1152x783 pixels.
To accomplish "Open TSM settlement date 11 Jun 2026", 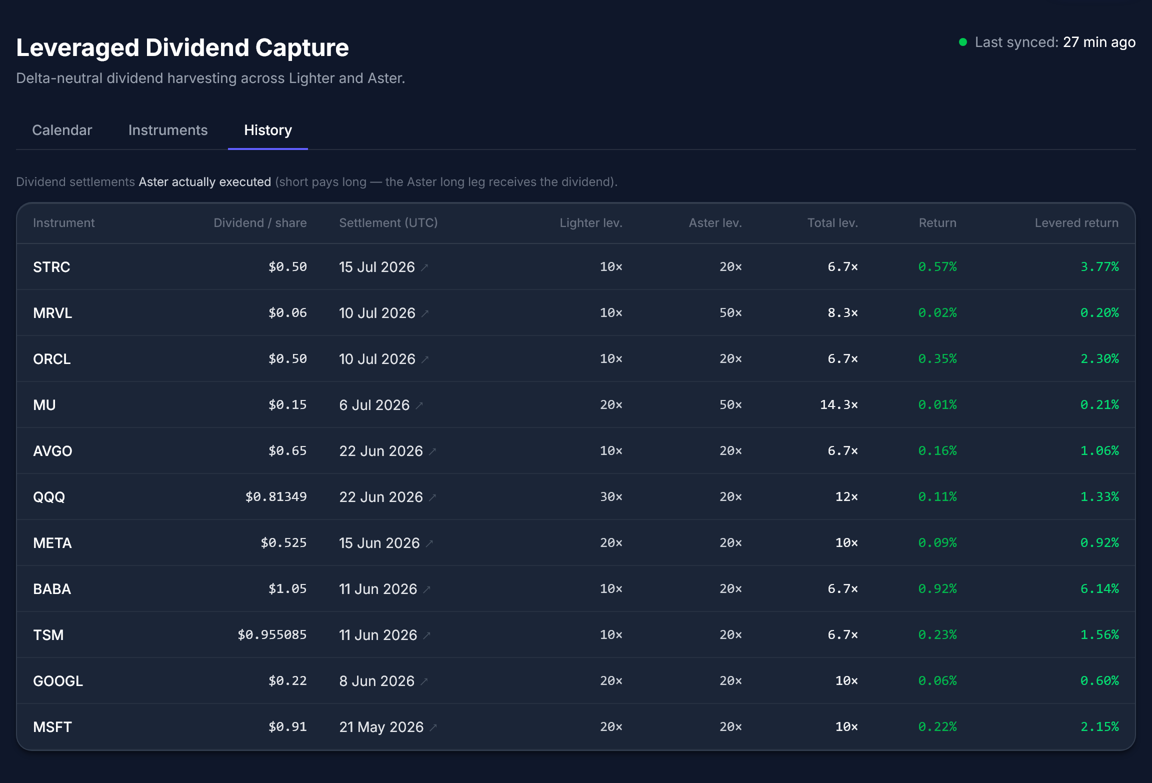I will coord(378,635).
